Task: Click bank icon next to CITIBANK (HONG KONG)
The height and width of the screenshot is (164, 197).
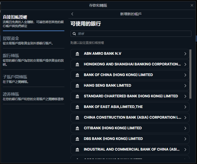Action: [77, 128]
